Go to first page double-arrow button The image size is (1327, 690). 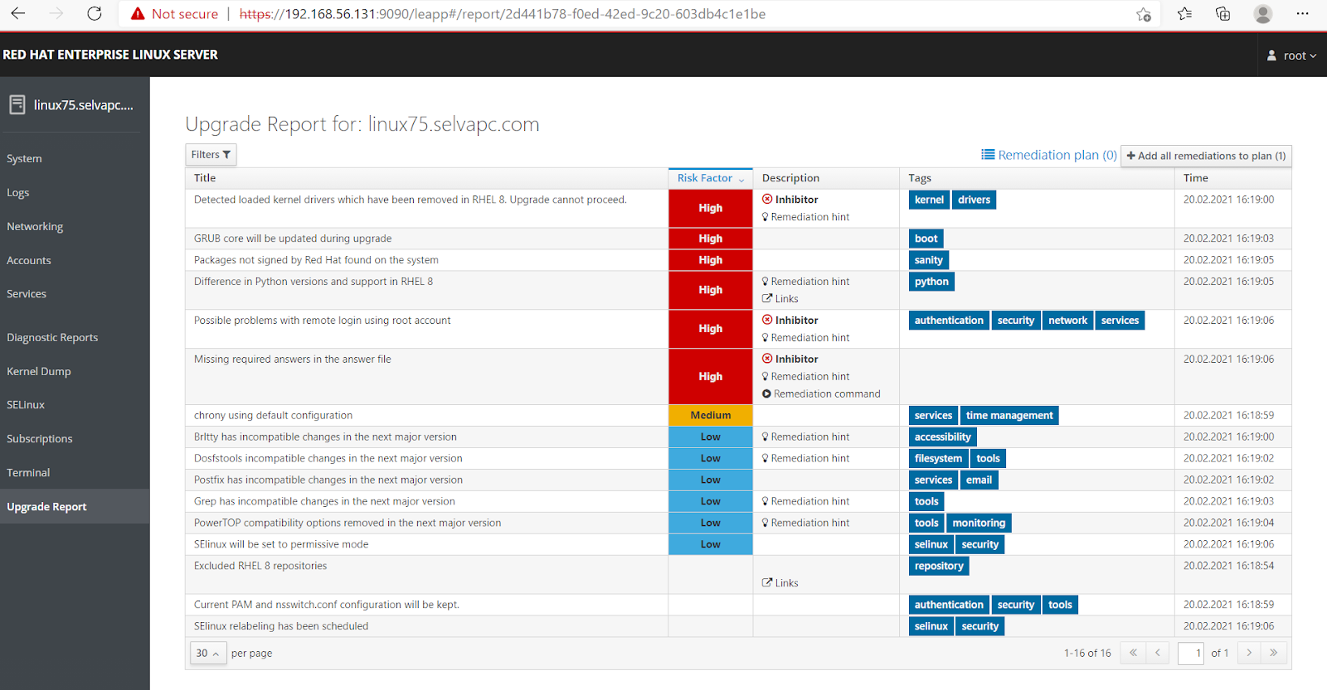pos(1133,654)
